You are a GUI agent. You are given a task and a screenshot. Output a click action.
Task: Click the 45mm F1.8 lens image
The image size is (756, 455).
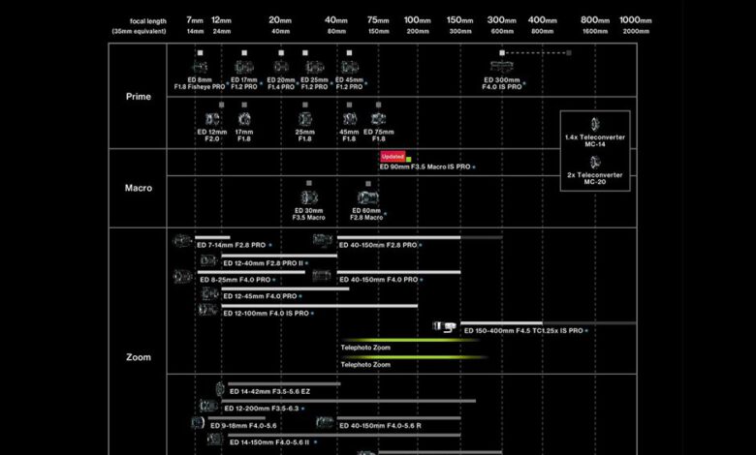pyautogui.click(x=349, y=119)
